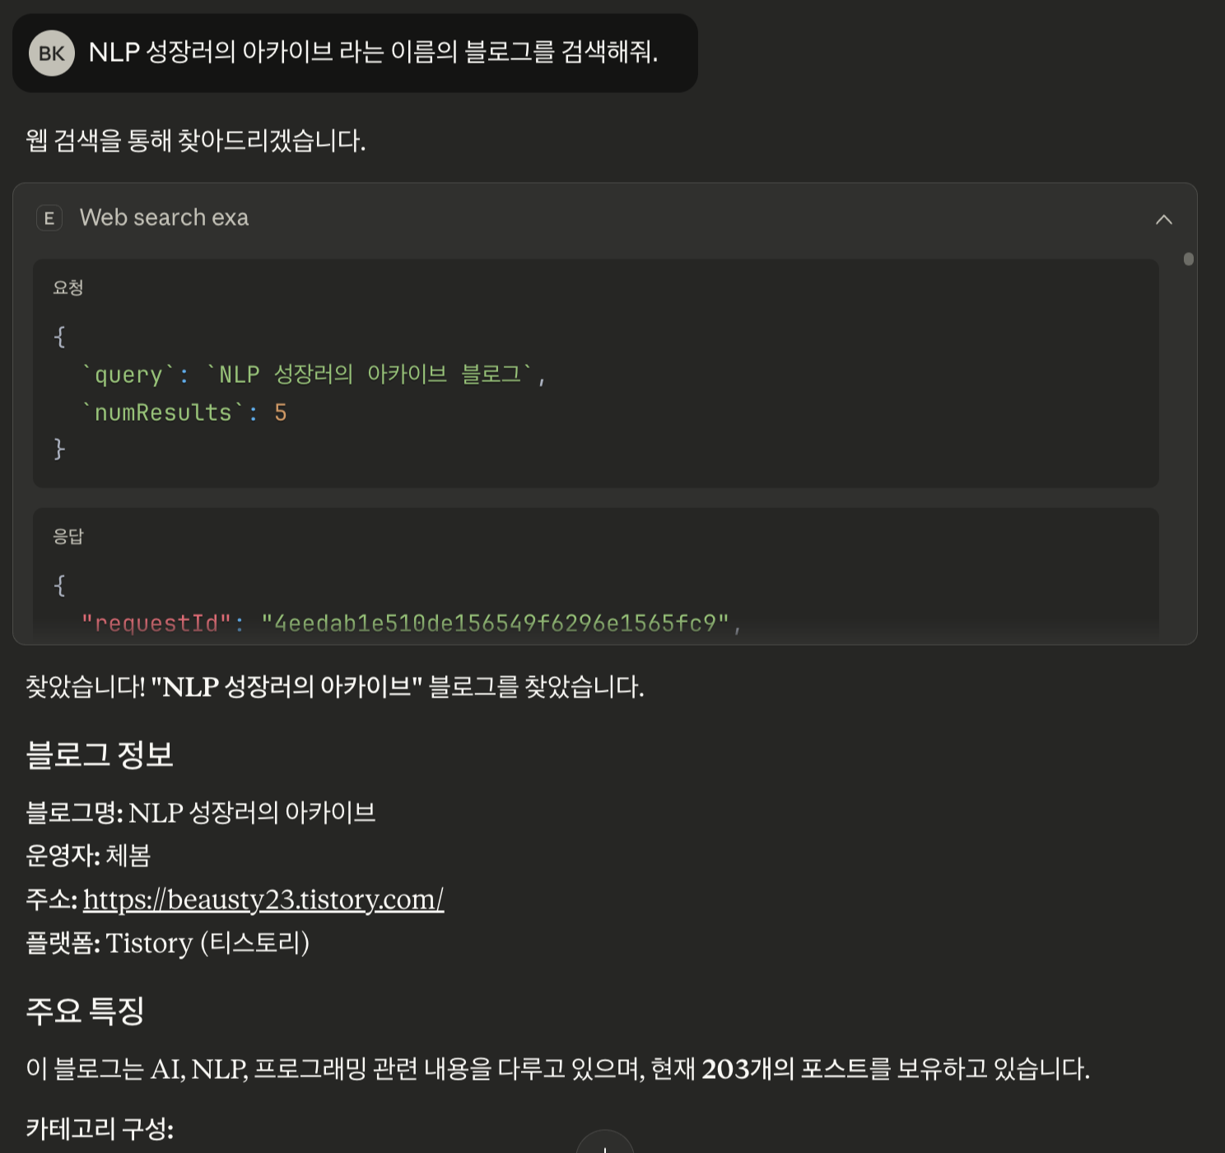Screen dimensions: 1225x1153
Task: Click the 주요 특징 heading
Action: 86,1011
